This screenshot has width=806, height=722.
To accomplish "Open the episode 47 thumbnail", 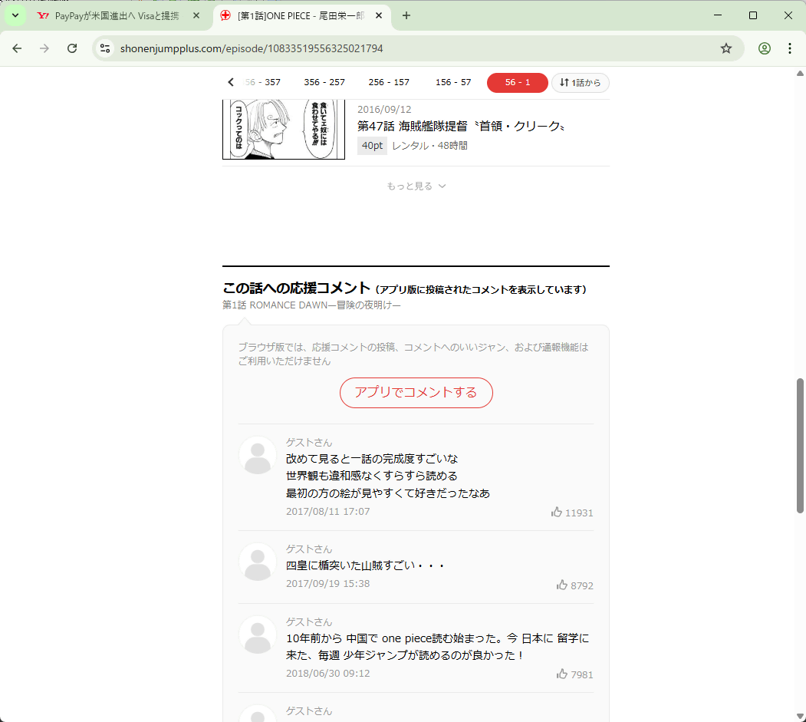I will point(284,130).
